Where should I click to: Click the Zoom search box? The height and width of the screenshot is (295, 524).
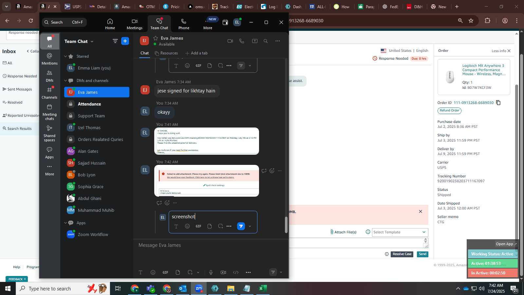pos(64,22)
